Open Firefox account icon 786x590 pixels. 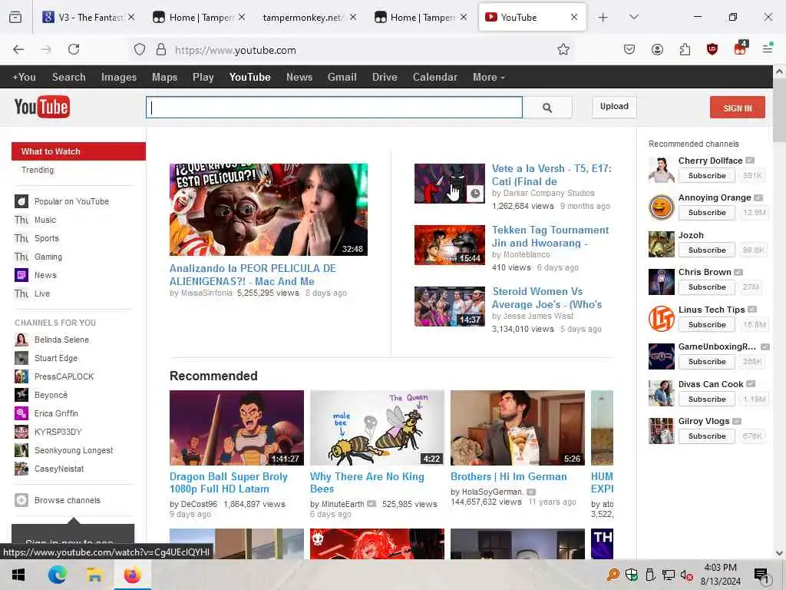pyautogui.click(x=657, y=49)
